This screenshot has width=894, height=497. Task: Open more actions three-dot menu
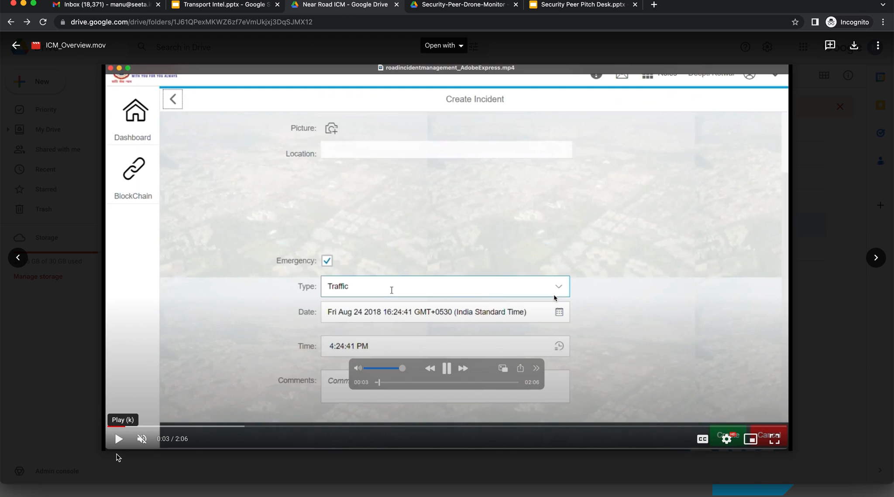878,45
